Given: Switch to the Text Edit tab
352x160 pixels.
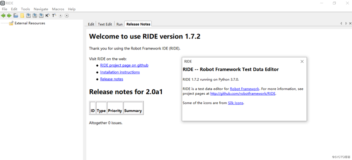Looking at the screenshot, I should pyautogui.click(x=105, y=24).
